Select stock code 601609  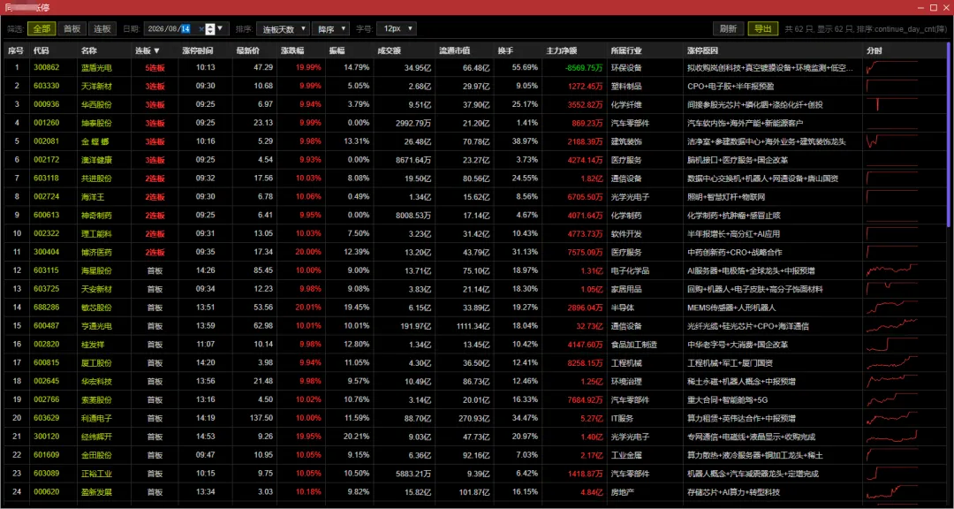tap(46, 455)
